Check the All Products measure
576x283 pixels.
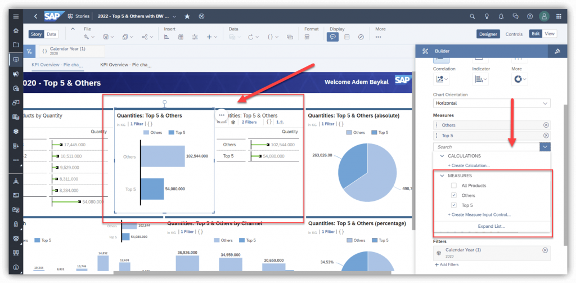(x=454, y=186)
